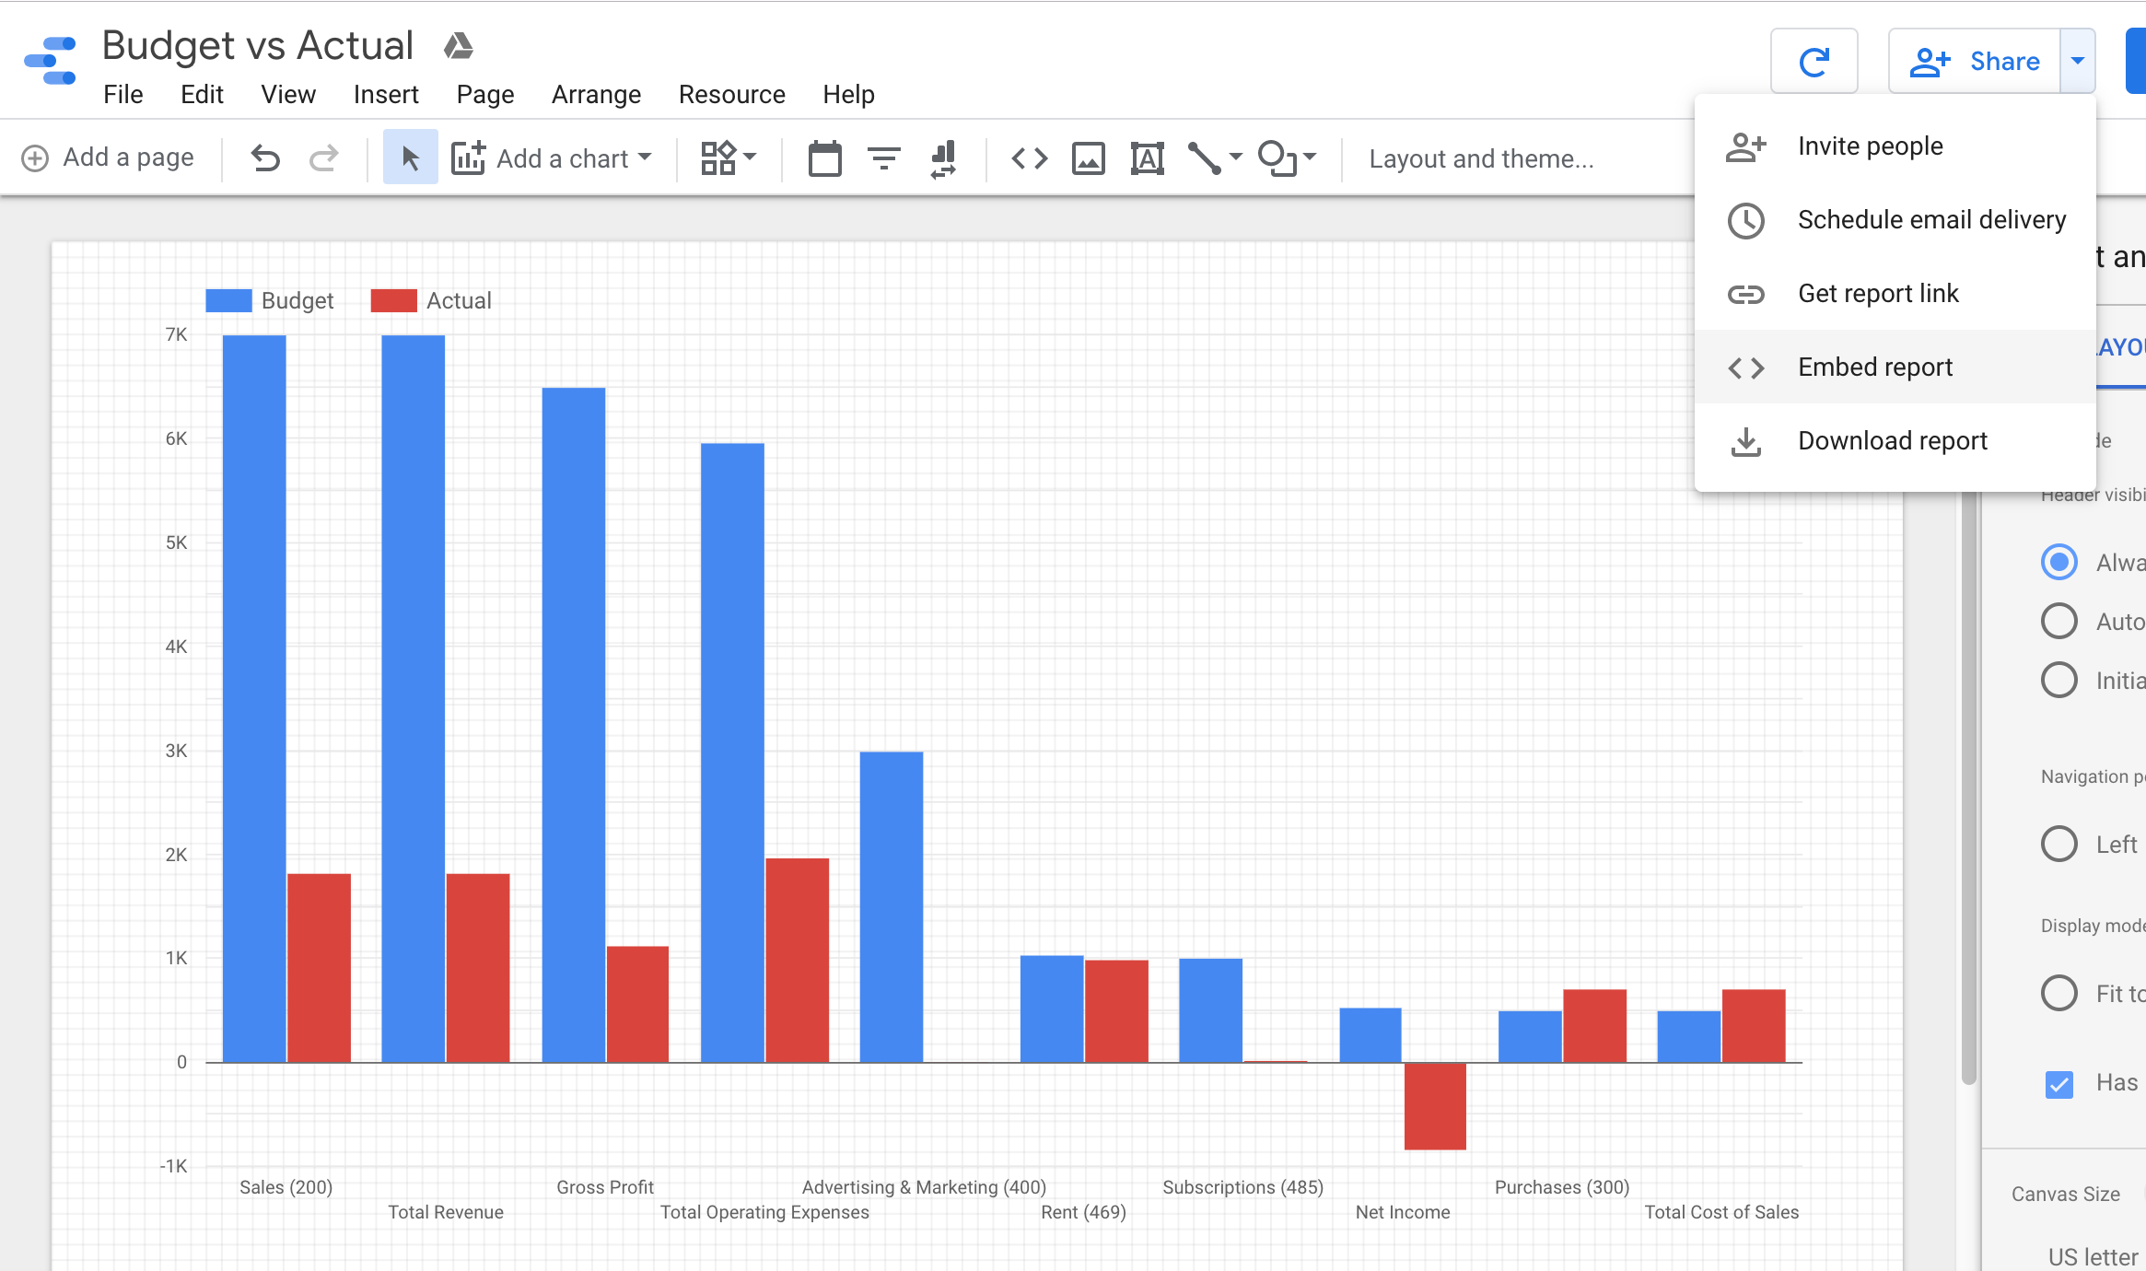Insert an image
The width and height of the screenshot is (2146, 1271).
pos(1088,158)
